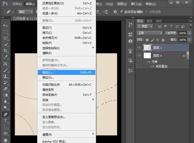Select the Patch tool
Viewport: 194px width, 143px height.
5,64
